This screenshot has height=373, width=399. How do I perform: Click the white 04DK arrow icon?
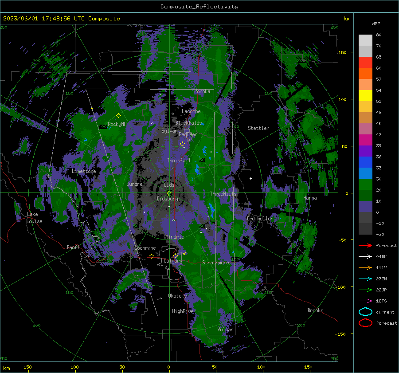(x=365, y=256)
